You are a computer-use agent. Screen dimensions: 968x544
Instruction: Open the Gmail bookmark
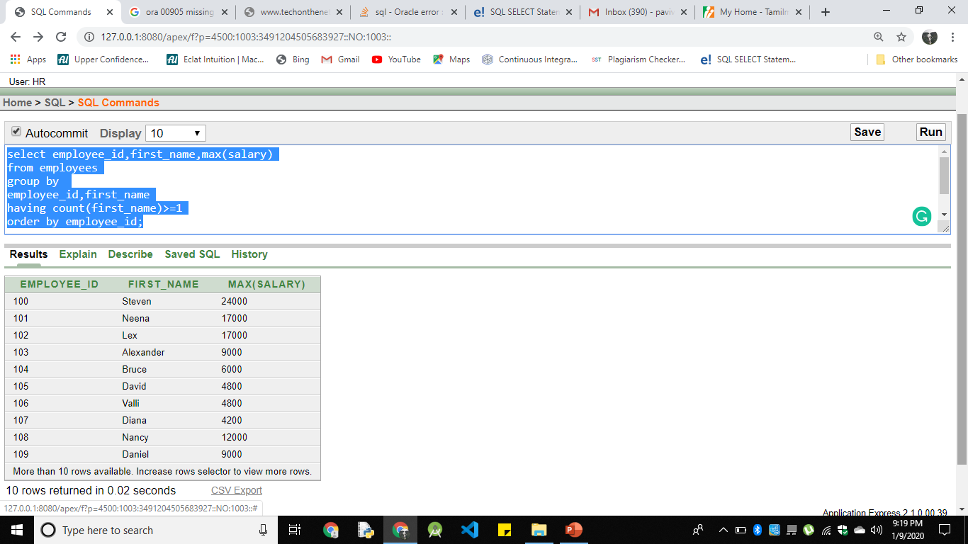point(341,59)
